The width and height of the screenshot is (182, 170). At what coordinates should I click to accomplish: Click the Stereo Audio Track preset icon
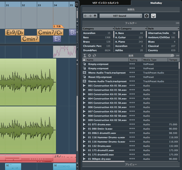click(x=84, y=81)
